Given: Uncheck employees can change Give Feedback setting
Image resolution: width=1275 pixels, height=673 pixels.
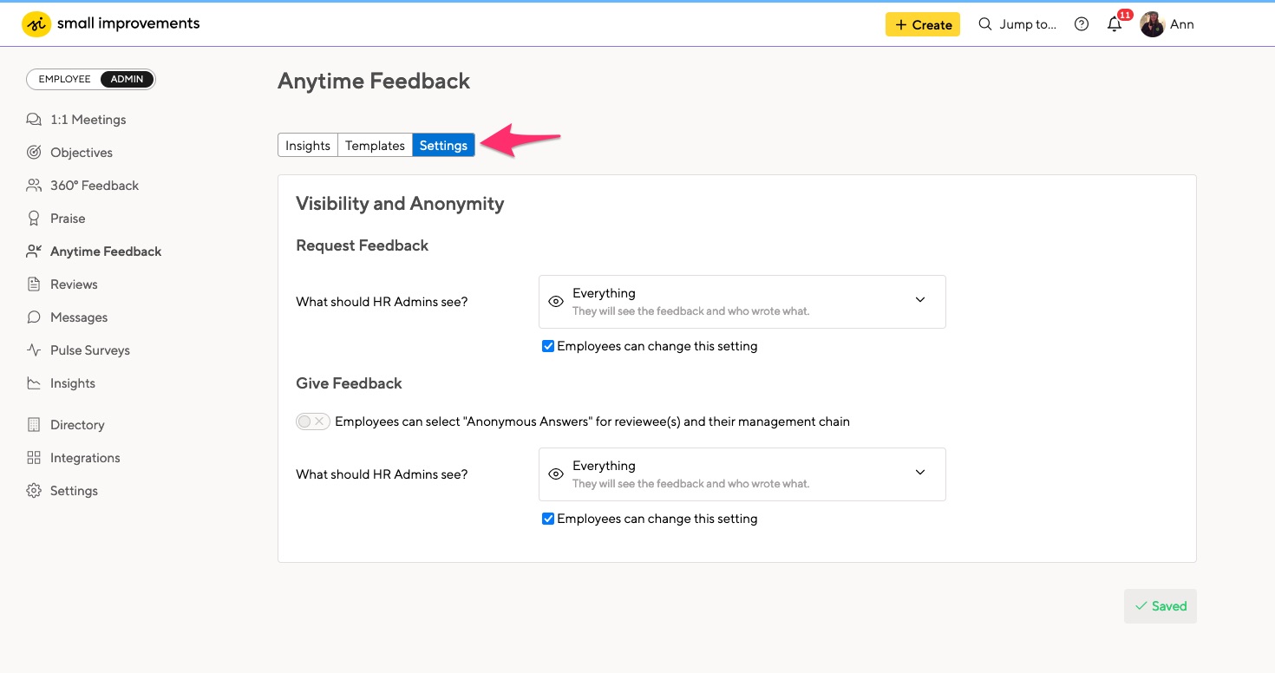Looking at the screenshot, I should tap(547, 518).
